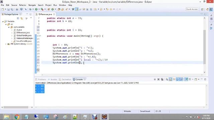Toggle Word Wrap in Console toolbar
The image size is (214, 120).
[174, 79]
